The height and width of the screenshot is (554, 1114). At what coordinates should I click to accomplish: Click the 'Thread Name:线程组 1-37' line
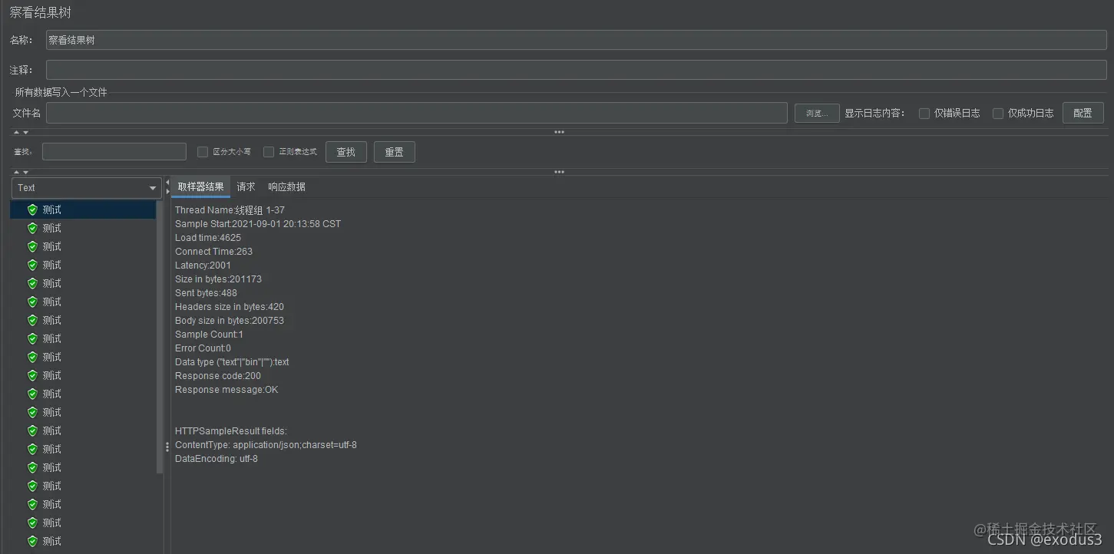tap(230, 210)
